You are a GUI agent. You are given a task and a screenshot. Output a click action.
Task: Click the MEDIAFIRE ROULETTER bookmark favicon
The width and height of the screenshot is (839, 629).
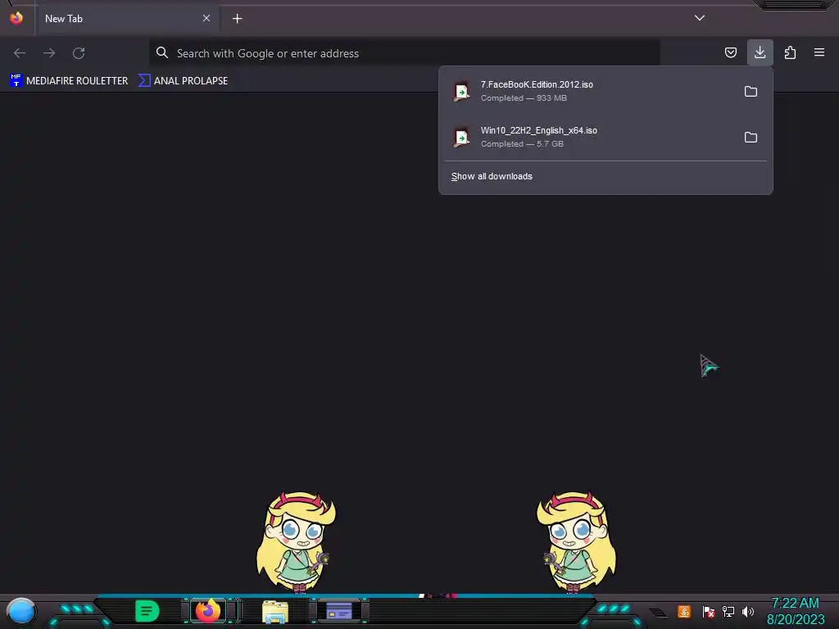pos(16,80)
